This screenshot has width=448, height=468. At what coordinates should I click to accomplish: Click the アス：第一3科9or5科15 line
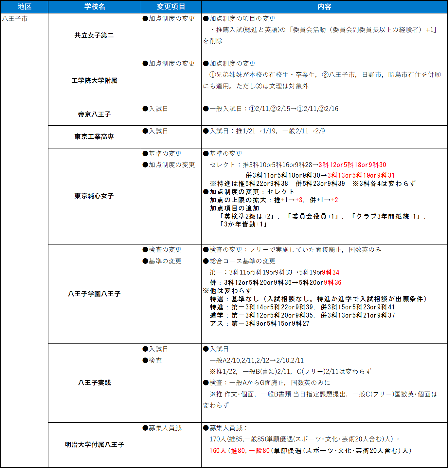[x=260, y=323]
